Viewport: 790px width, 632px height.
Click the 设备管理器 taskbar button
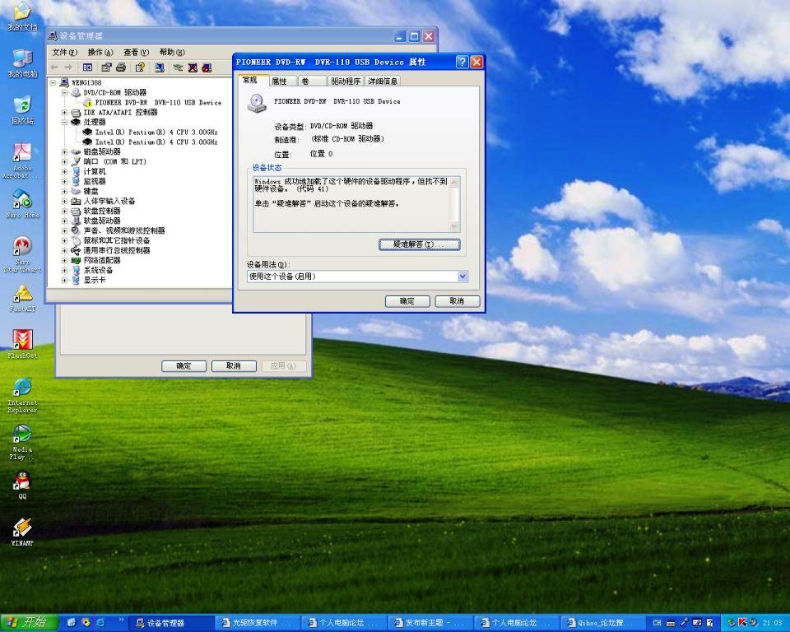171,623
